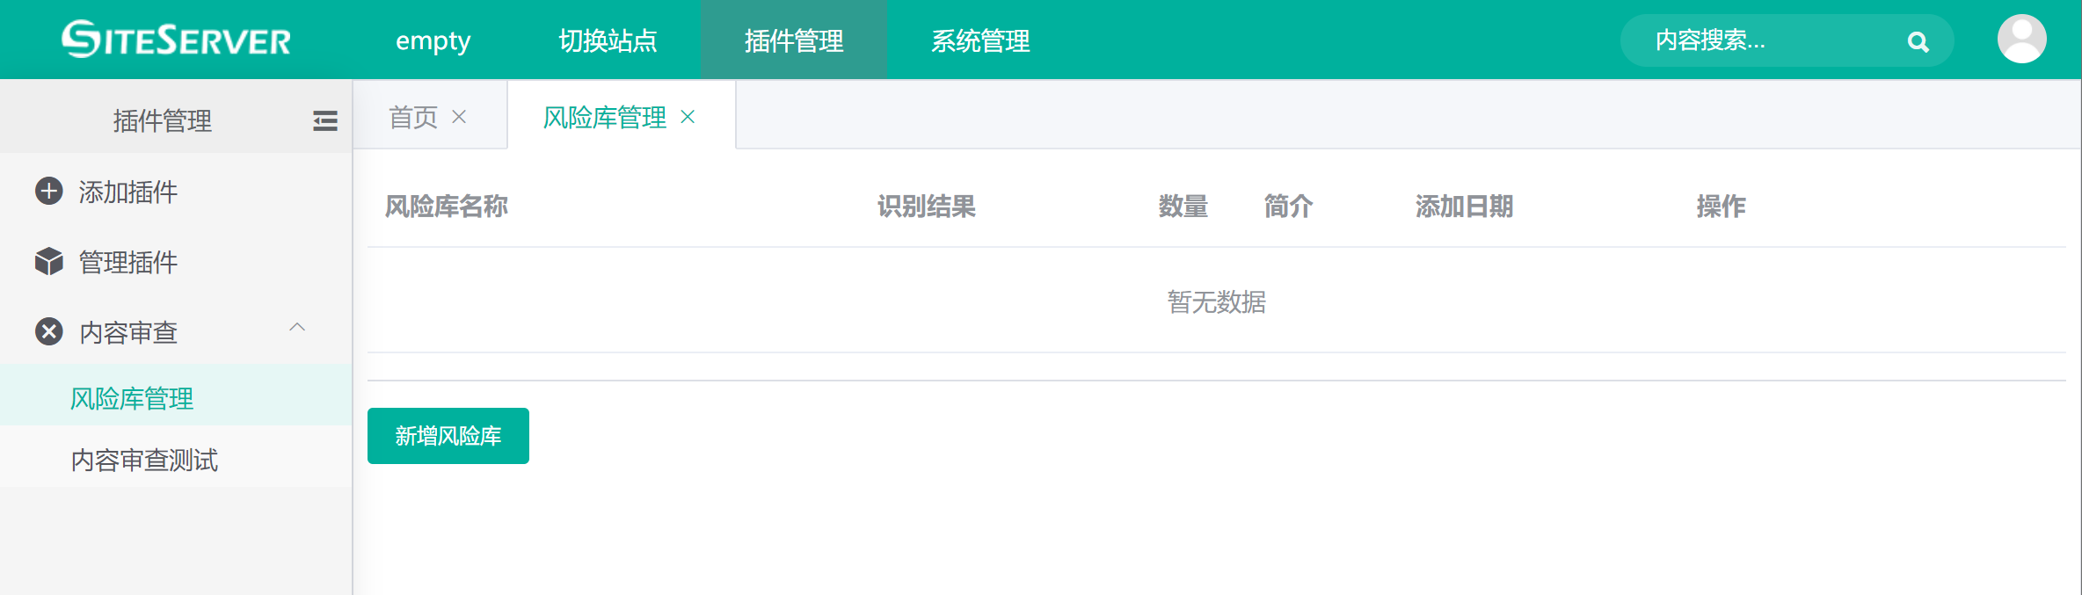The image size is (2082, 595).
Task: Click the 新增风险库 button
Action: (x=448, y=436)
